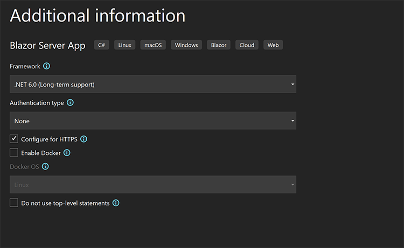Open the Authentication type None dropdown
The width and height of the screenshot is (404, 248).
point(153,121)
